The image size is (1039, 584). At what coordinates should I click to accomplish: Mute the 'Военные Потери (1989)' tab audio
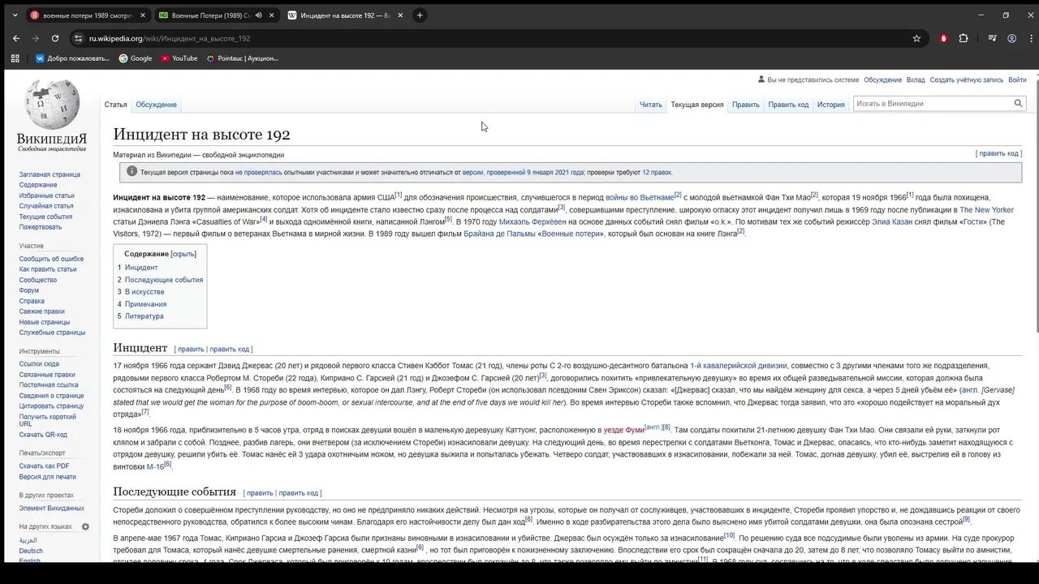point(259,15)
